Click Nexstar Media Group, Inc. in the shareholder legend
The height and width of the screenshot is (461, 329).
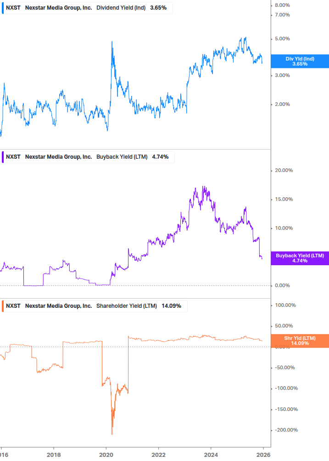coord(59,306)
